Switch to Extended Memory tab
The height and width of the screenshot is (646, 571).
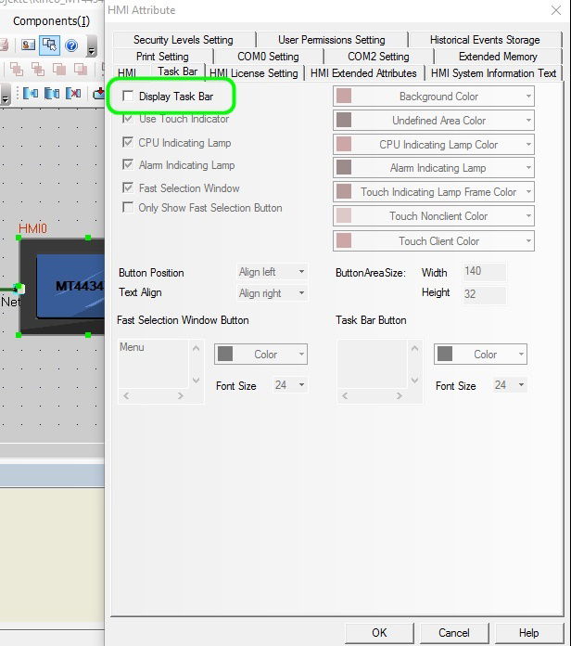click(498, 57)
